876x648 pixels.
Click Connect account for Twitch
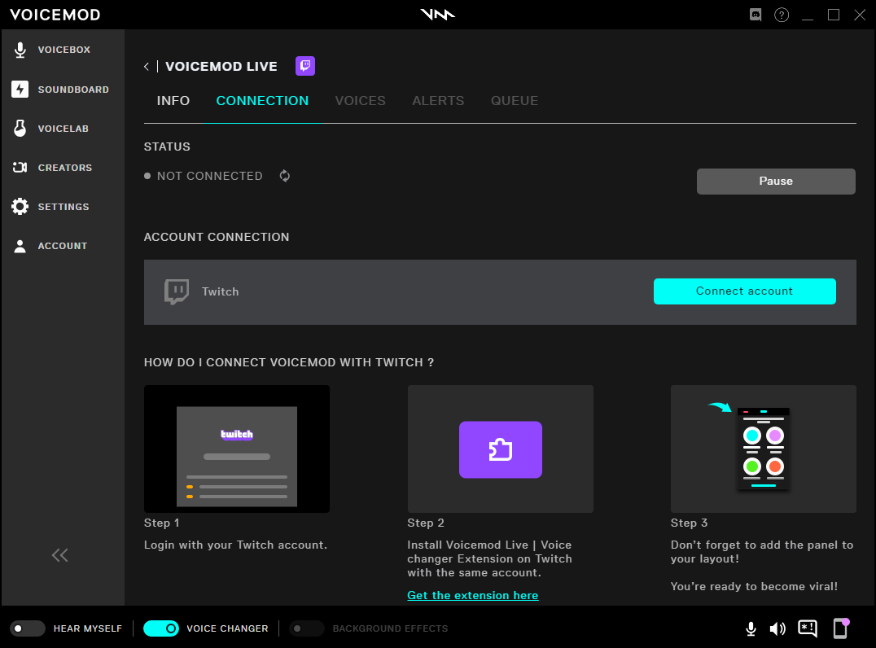tap(745, 291)
